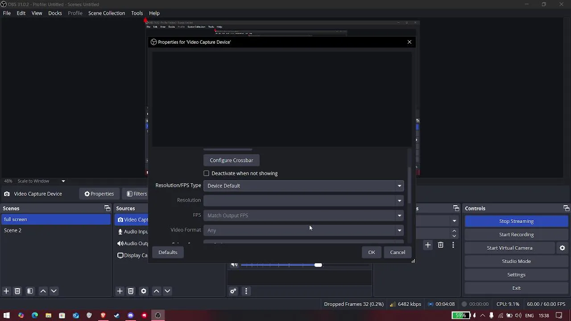Open the Docks menu
571x321 pixels.
[55, 13]
